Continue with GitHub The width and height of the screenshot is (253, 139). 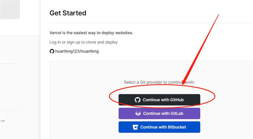point(159,100)
